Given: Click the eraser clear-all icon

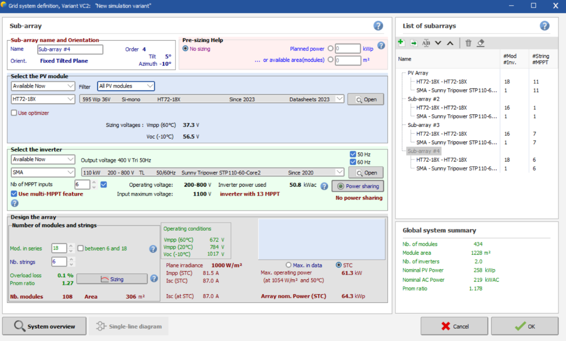Looking at the screenshot, I should pos(481,43).
